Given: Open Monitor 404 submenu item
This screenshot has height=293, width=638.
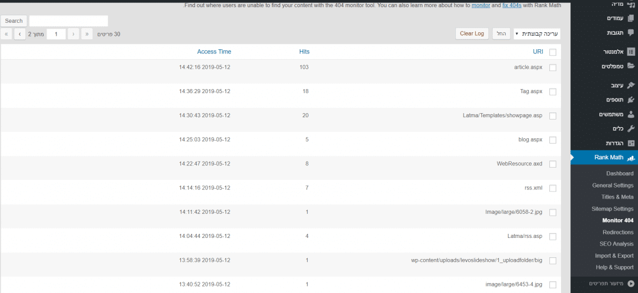Looking at the screenshot, I should pyautogui.click(x=617, y=220).
